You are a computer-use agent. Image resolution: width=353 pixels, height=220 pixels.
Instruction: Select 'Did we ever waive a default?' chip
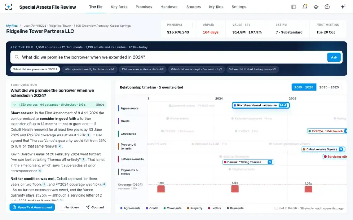(x=143, y=70)
